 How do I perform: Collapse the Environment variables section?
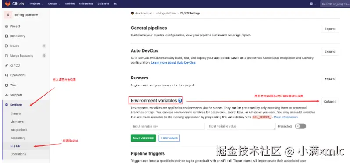330,102
